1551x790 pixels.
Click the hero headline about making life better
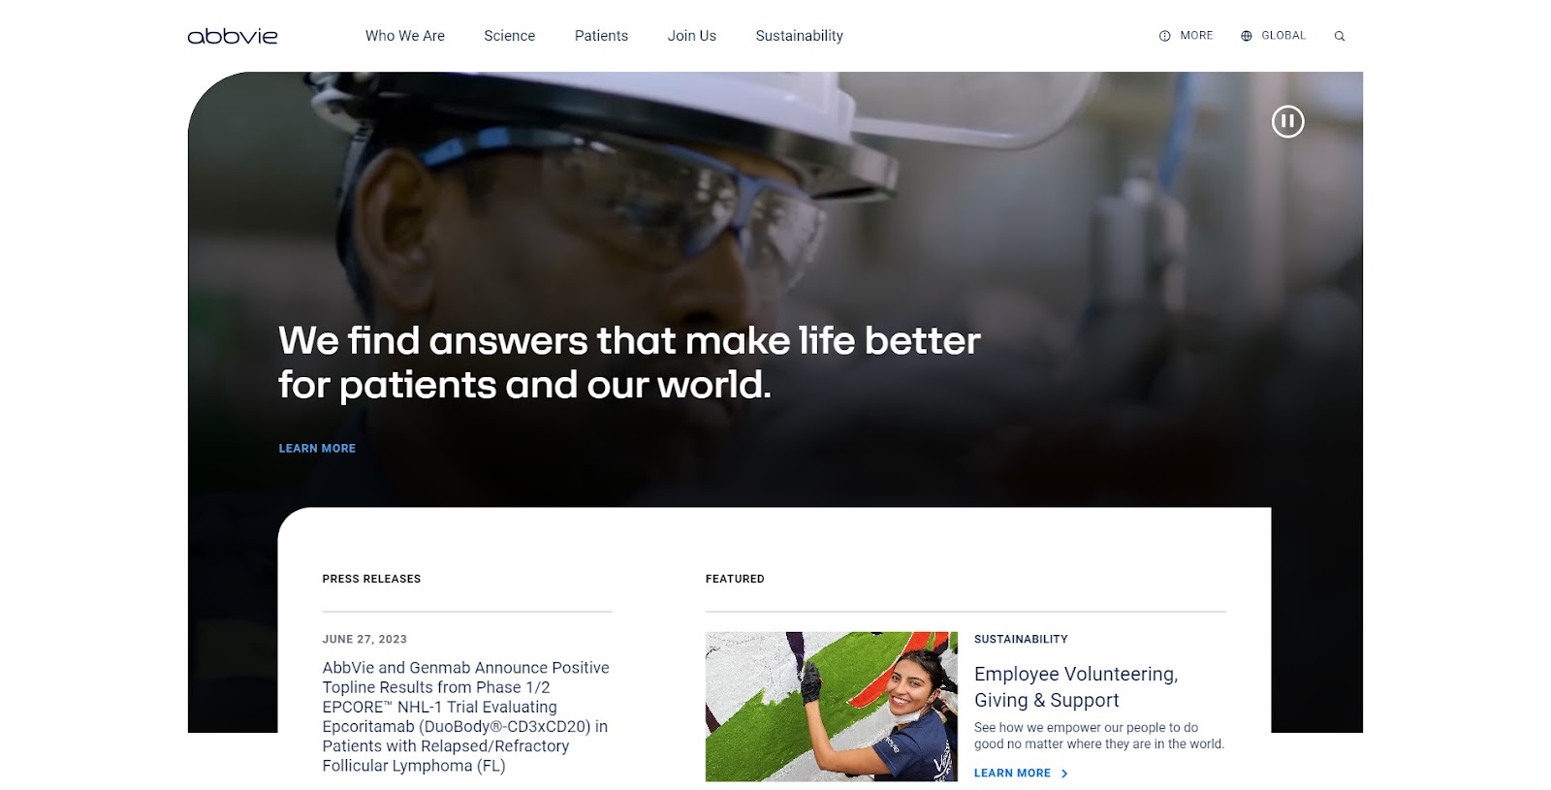pyautogui.click(x=629, y=363)
